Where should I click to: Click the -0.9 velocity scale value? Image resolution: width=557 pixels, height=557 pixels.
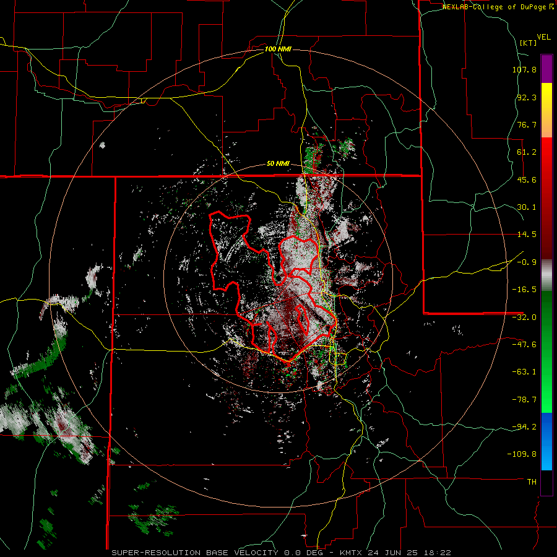(x=527, y=262)
